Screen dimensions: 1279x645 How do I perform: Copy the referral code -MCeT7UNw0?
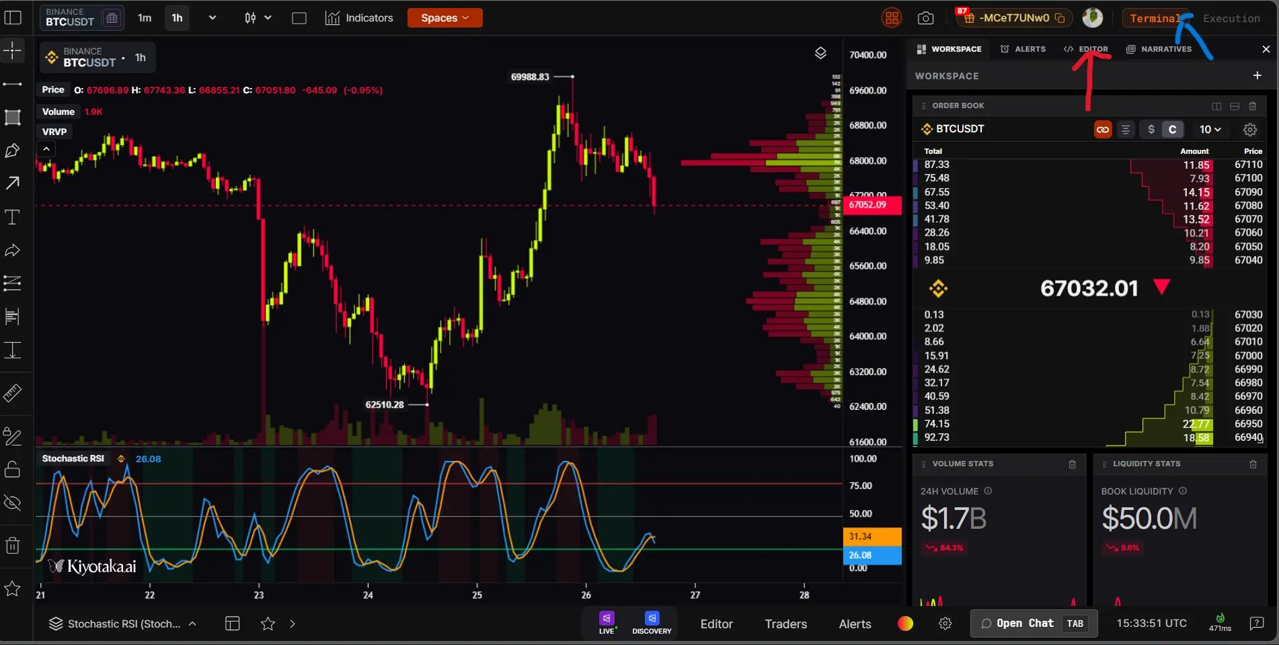[1060, 18]
